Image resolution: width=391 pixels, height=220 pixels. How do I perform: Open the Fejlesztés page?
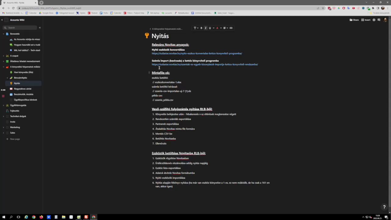15,111
